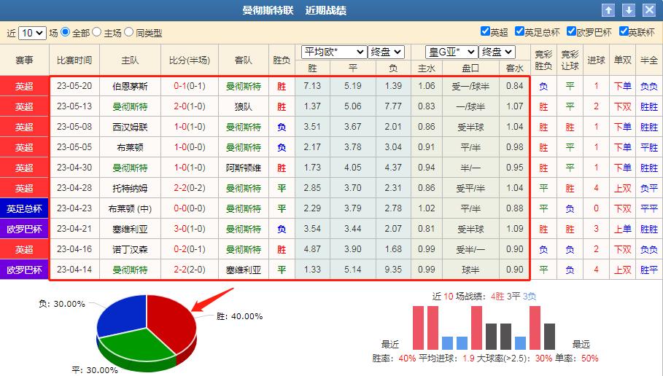Screen dimensions: 663x376
Task: Click the 英超 tag for 23-05-20 match
Action: tap(24, 86)
